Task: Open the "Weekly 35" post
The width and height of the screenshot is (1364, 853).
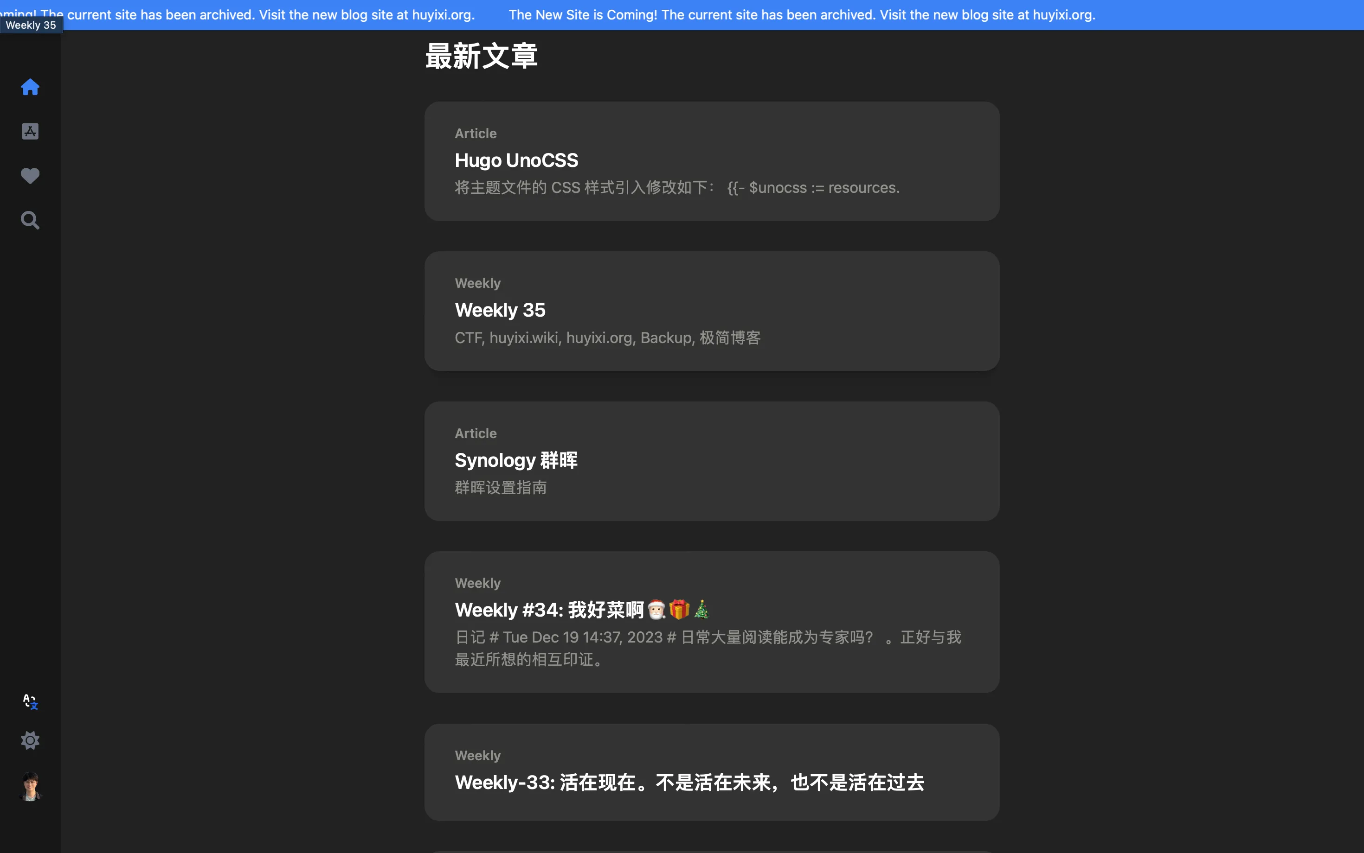Action: (x=499, y=310)
